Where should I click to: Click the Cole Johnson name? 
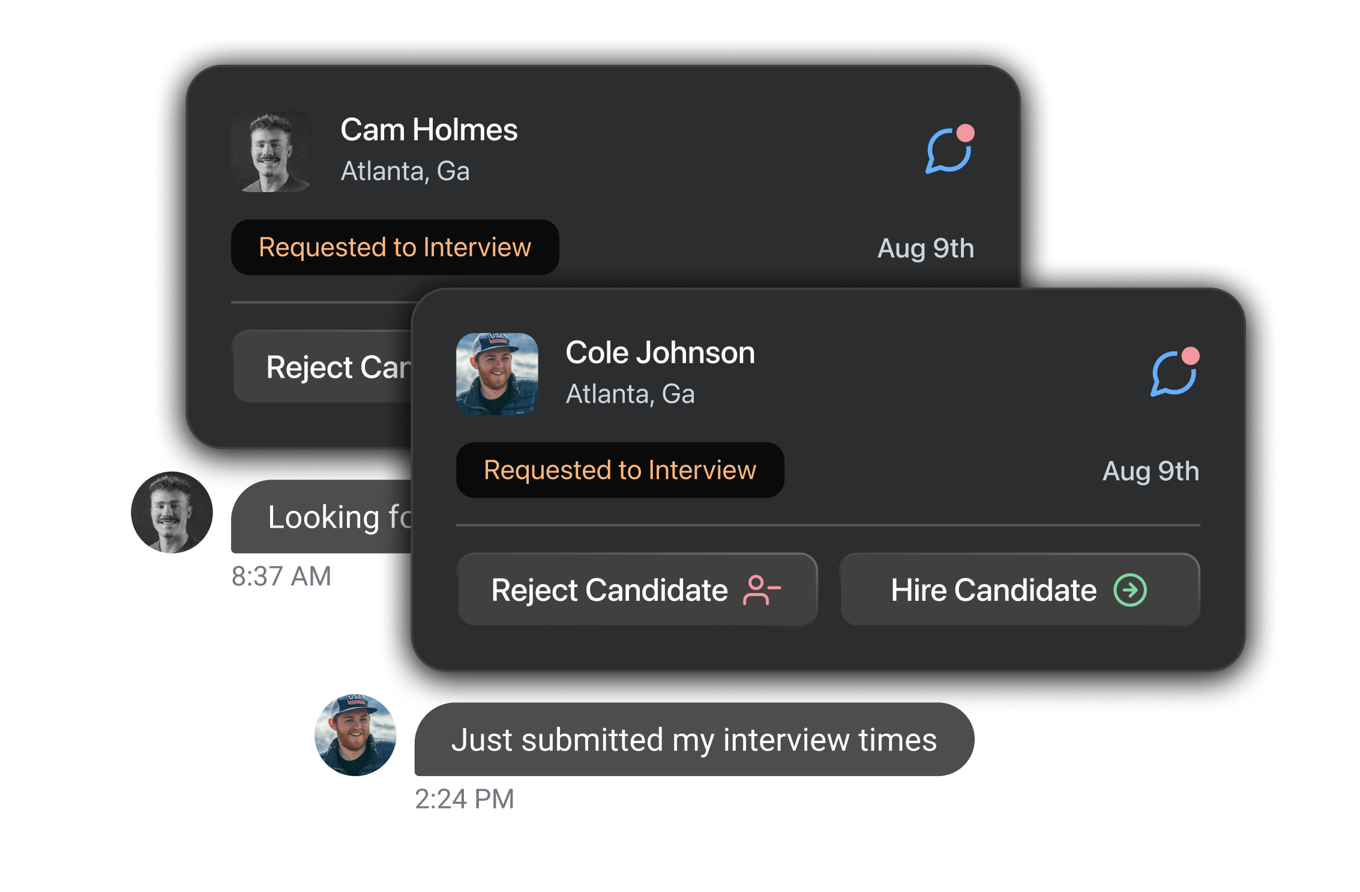[660, 352]
